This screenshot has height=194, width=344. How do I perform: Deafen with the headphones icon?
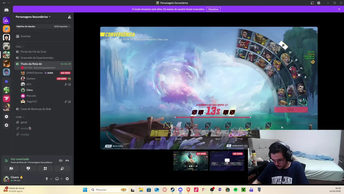(x=57, y=179)
